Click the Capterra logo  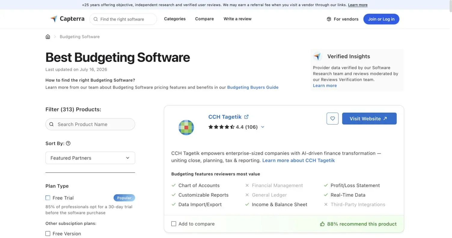point(67,19)
